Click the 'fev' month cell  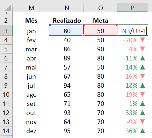(31, 40)
